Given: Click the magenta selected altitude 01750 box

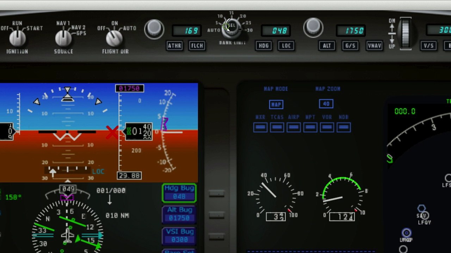Looking at the screenshot, I should pyautogui.click(x=129, y=88).
